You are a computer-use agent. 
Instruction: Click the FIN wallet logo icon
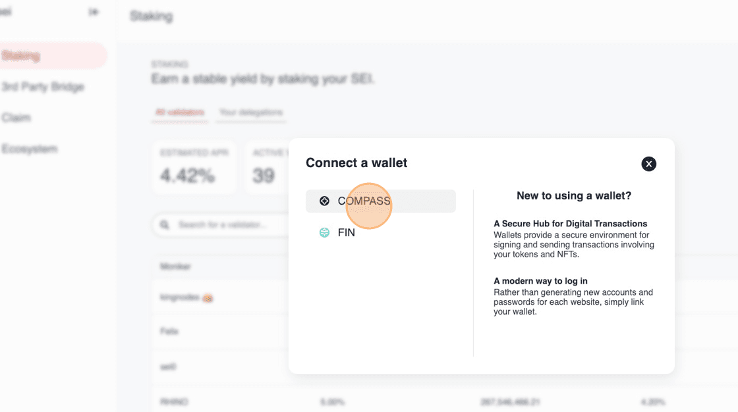pyautogui.click(x=324, y=232)
